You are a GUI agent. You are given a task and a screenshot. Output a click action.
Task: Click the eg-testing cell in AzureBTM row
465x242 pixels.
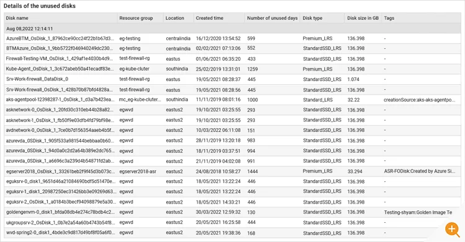[130, 38]
